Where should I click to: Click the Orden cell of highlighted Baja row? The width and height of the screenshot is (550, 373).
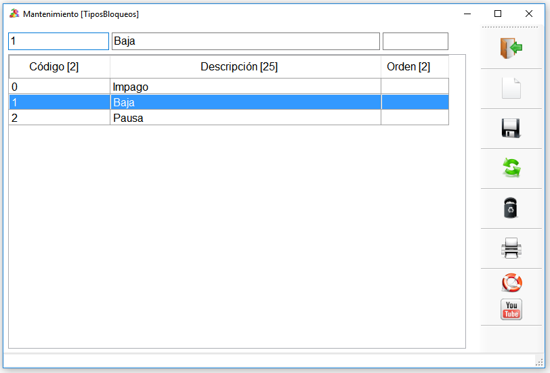[415, 102]
